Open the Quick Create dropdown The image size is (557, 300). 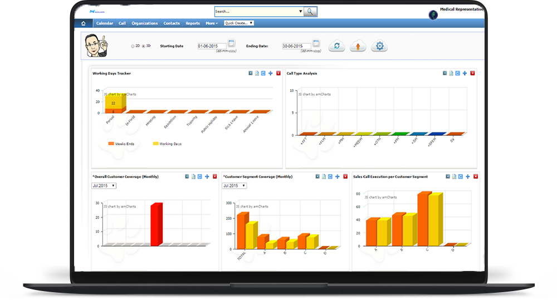[239, 23]
